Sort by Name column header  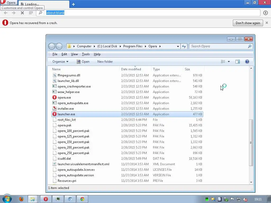[56, 69]
